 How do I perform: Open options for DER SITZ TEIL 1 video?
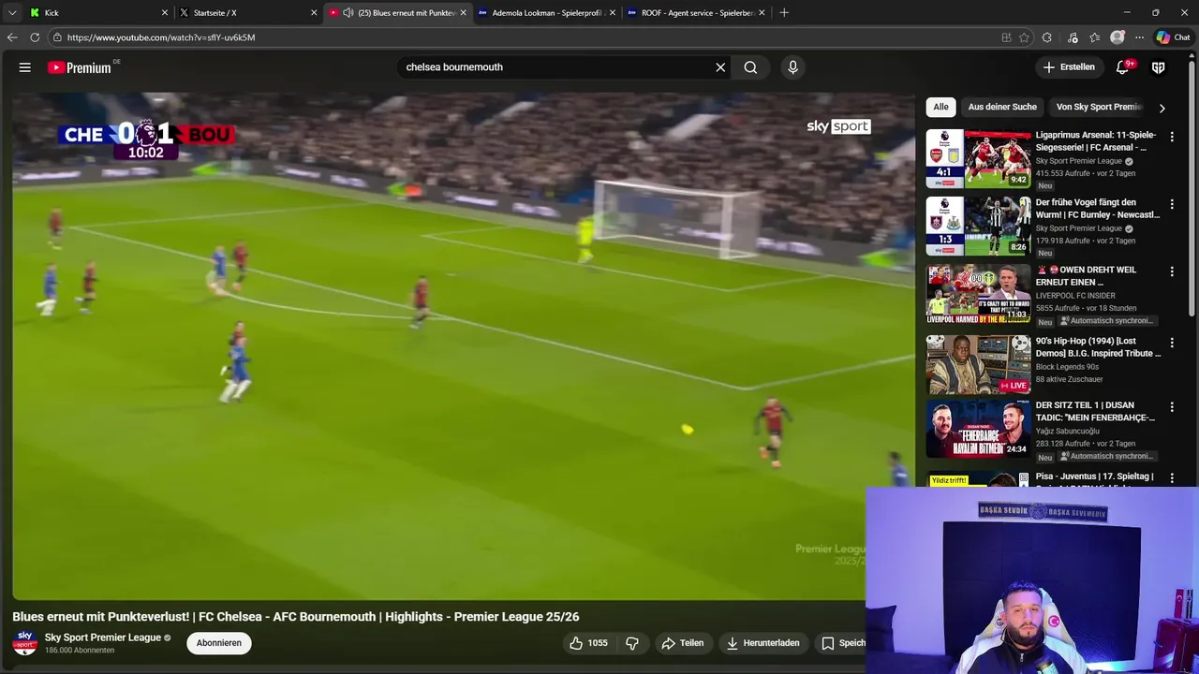tap(1171, 407)
